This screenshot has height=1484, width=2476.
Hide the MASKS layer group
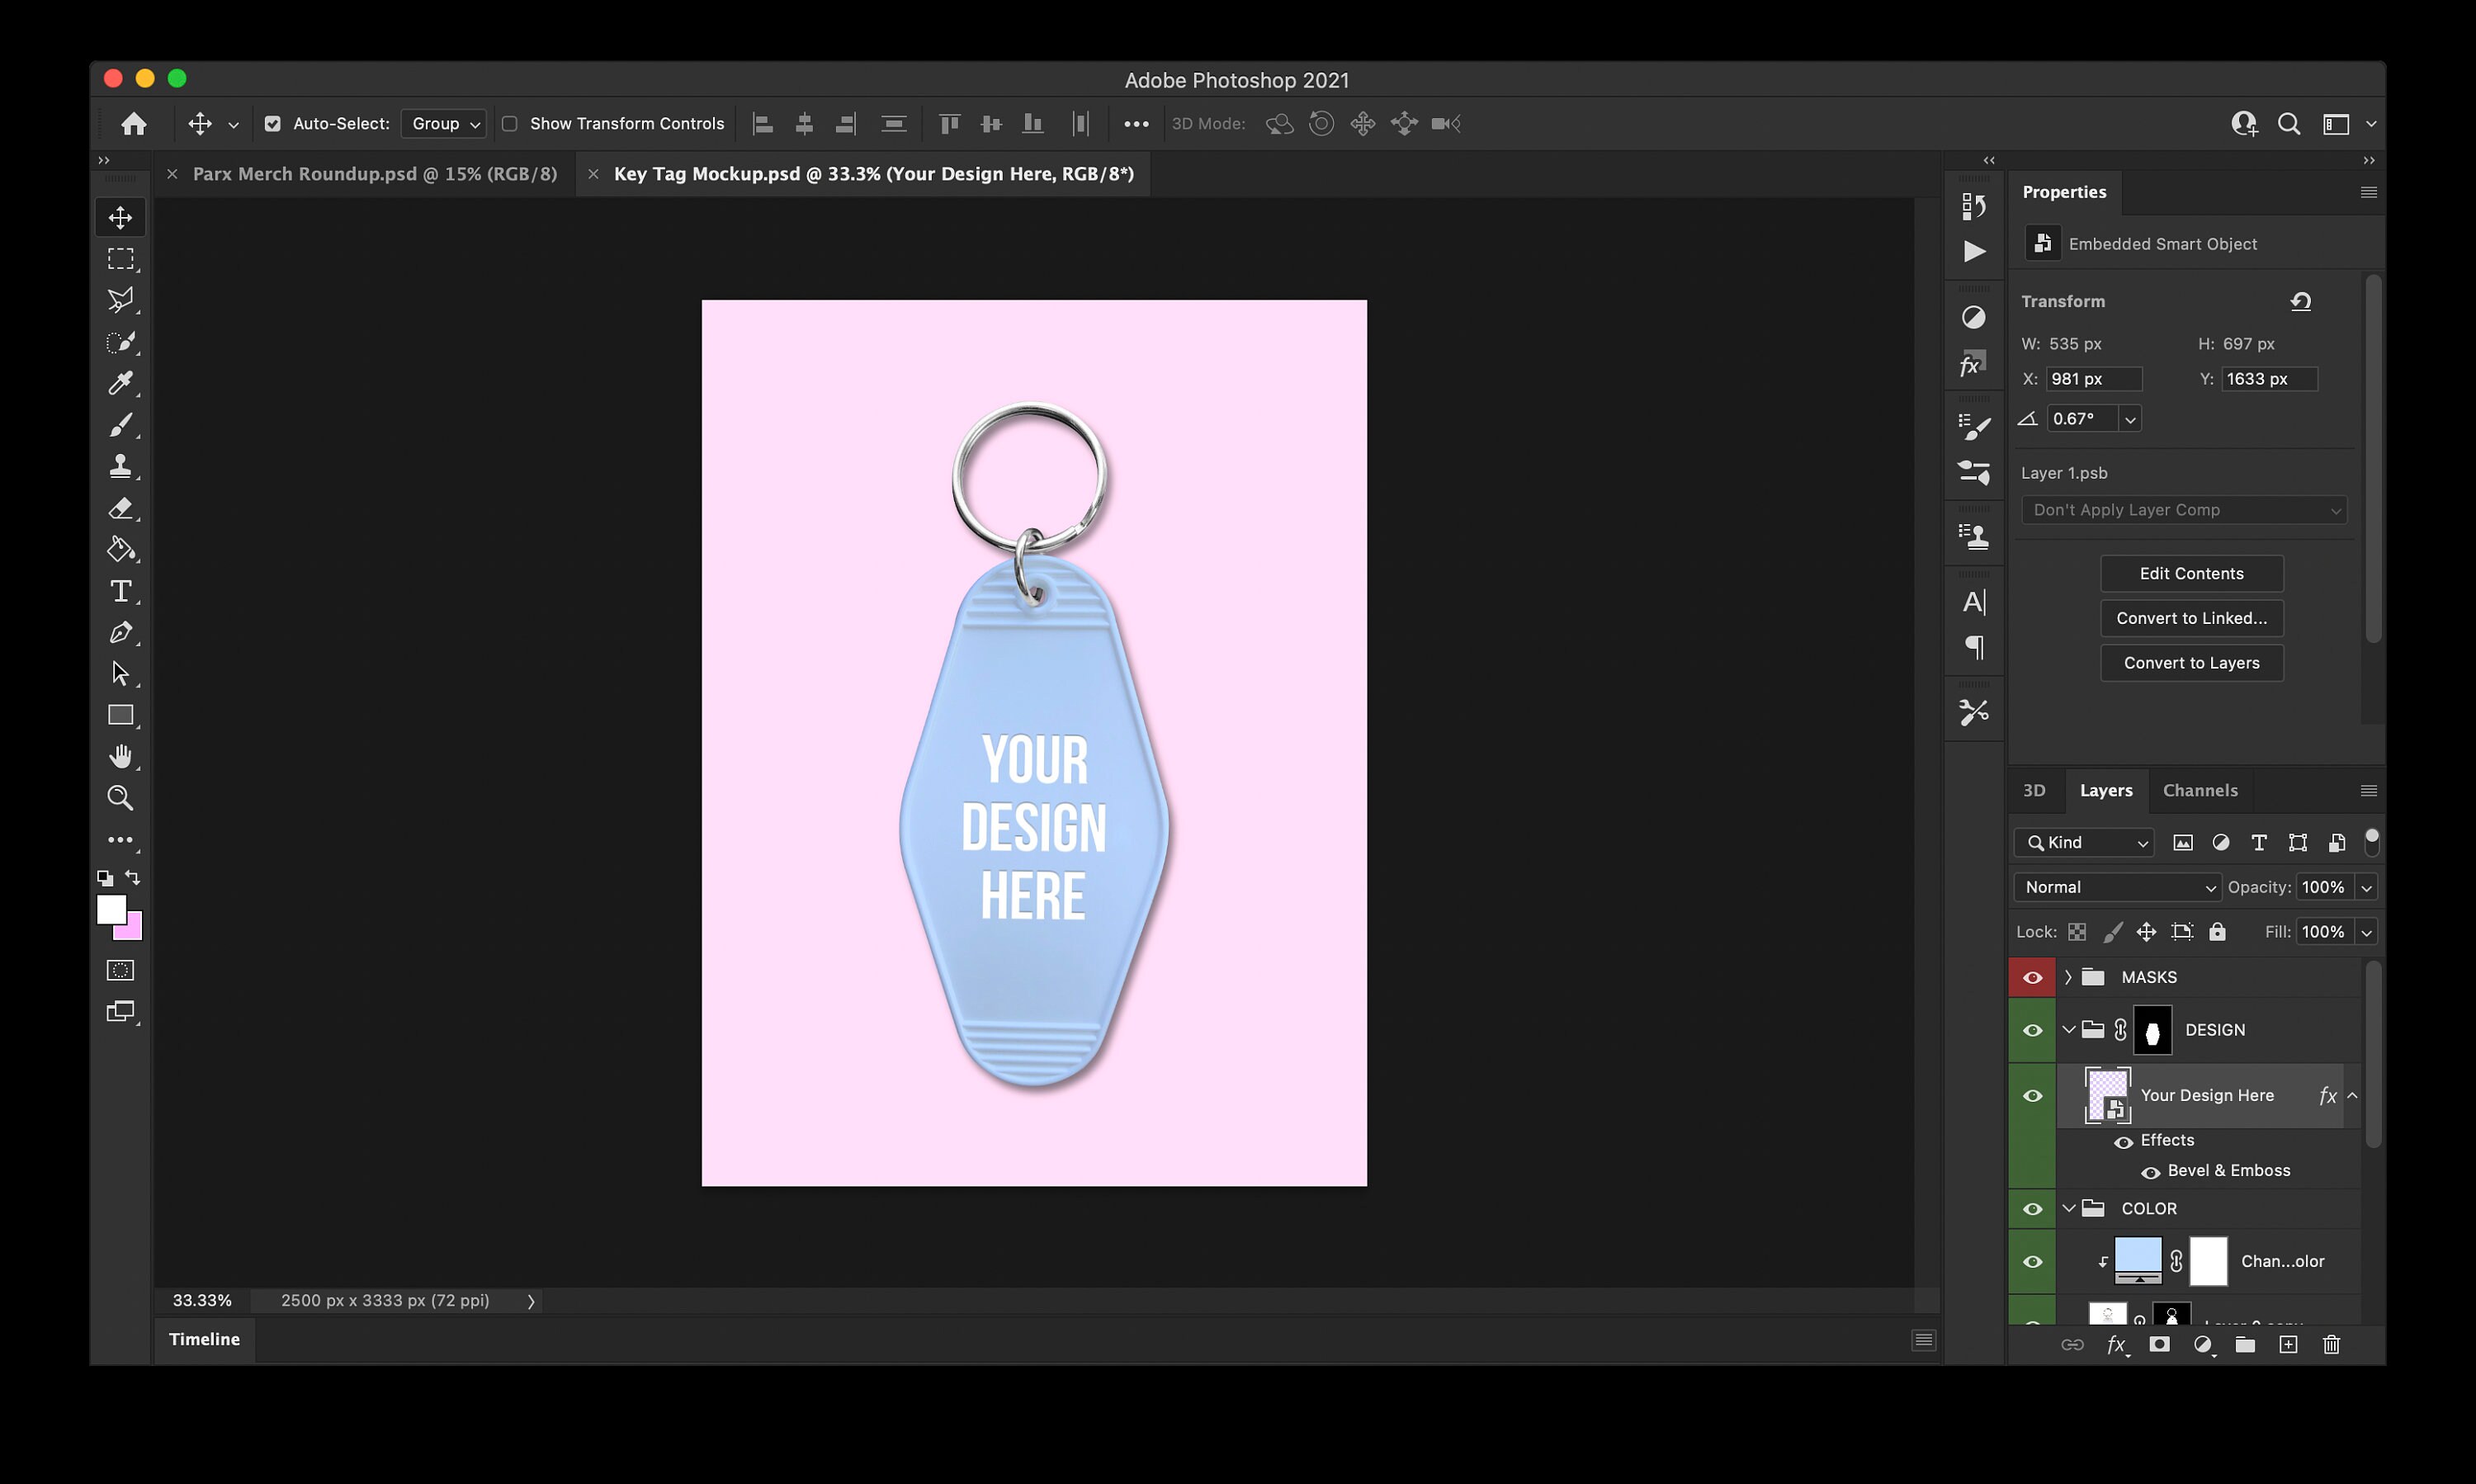(2031, 977)
